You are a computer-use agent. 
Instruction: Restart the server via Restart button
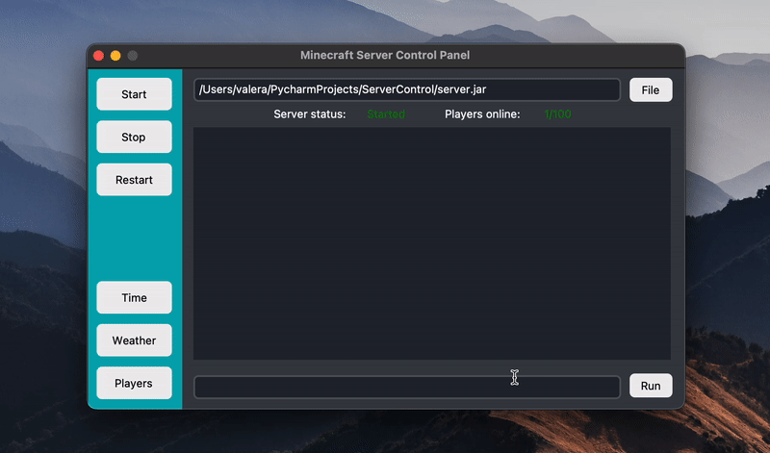pyautogui.click(x=134, y=180)
